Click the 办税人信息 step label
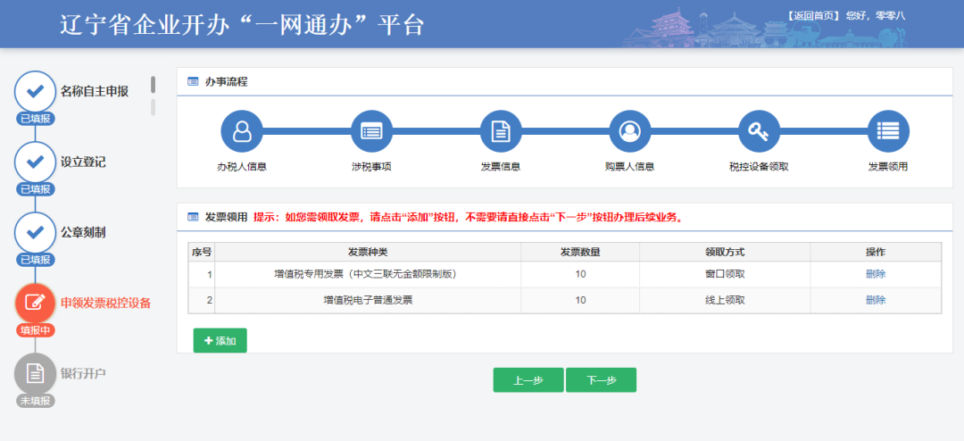 click(x=242, y=167)
